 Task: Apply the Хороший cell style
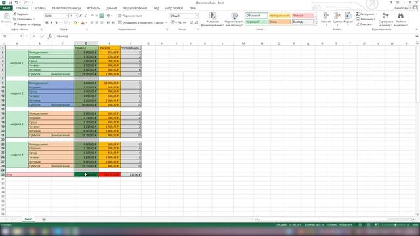click(257, 22)
